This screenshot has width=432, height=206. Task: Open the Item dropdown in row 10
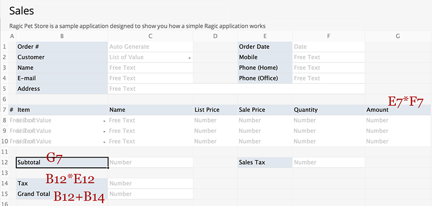coord(104,142)
